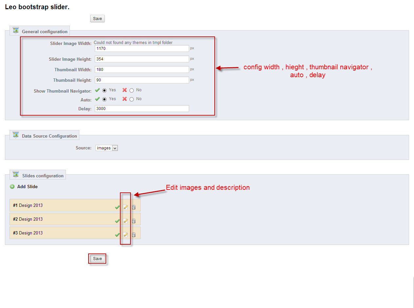
Task: Click the '#1 Design 2013' slide row text
Action: pos(28,206)
